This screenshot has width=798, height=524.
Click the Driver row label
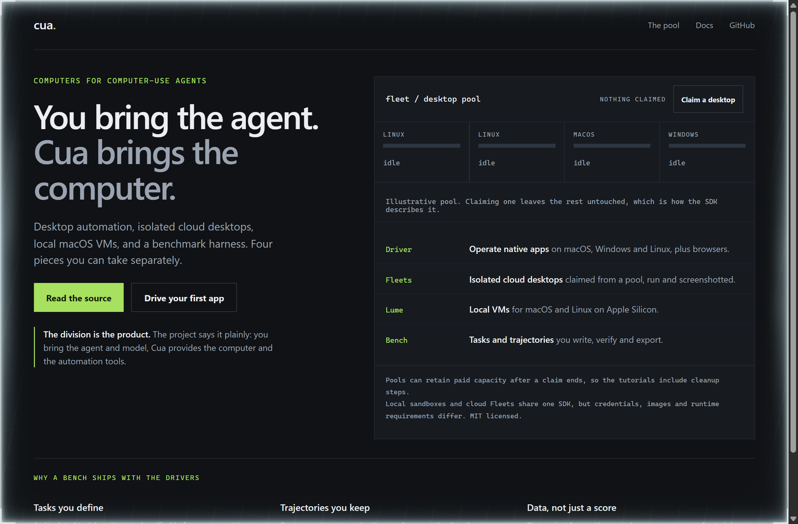[398, 250]
